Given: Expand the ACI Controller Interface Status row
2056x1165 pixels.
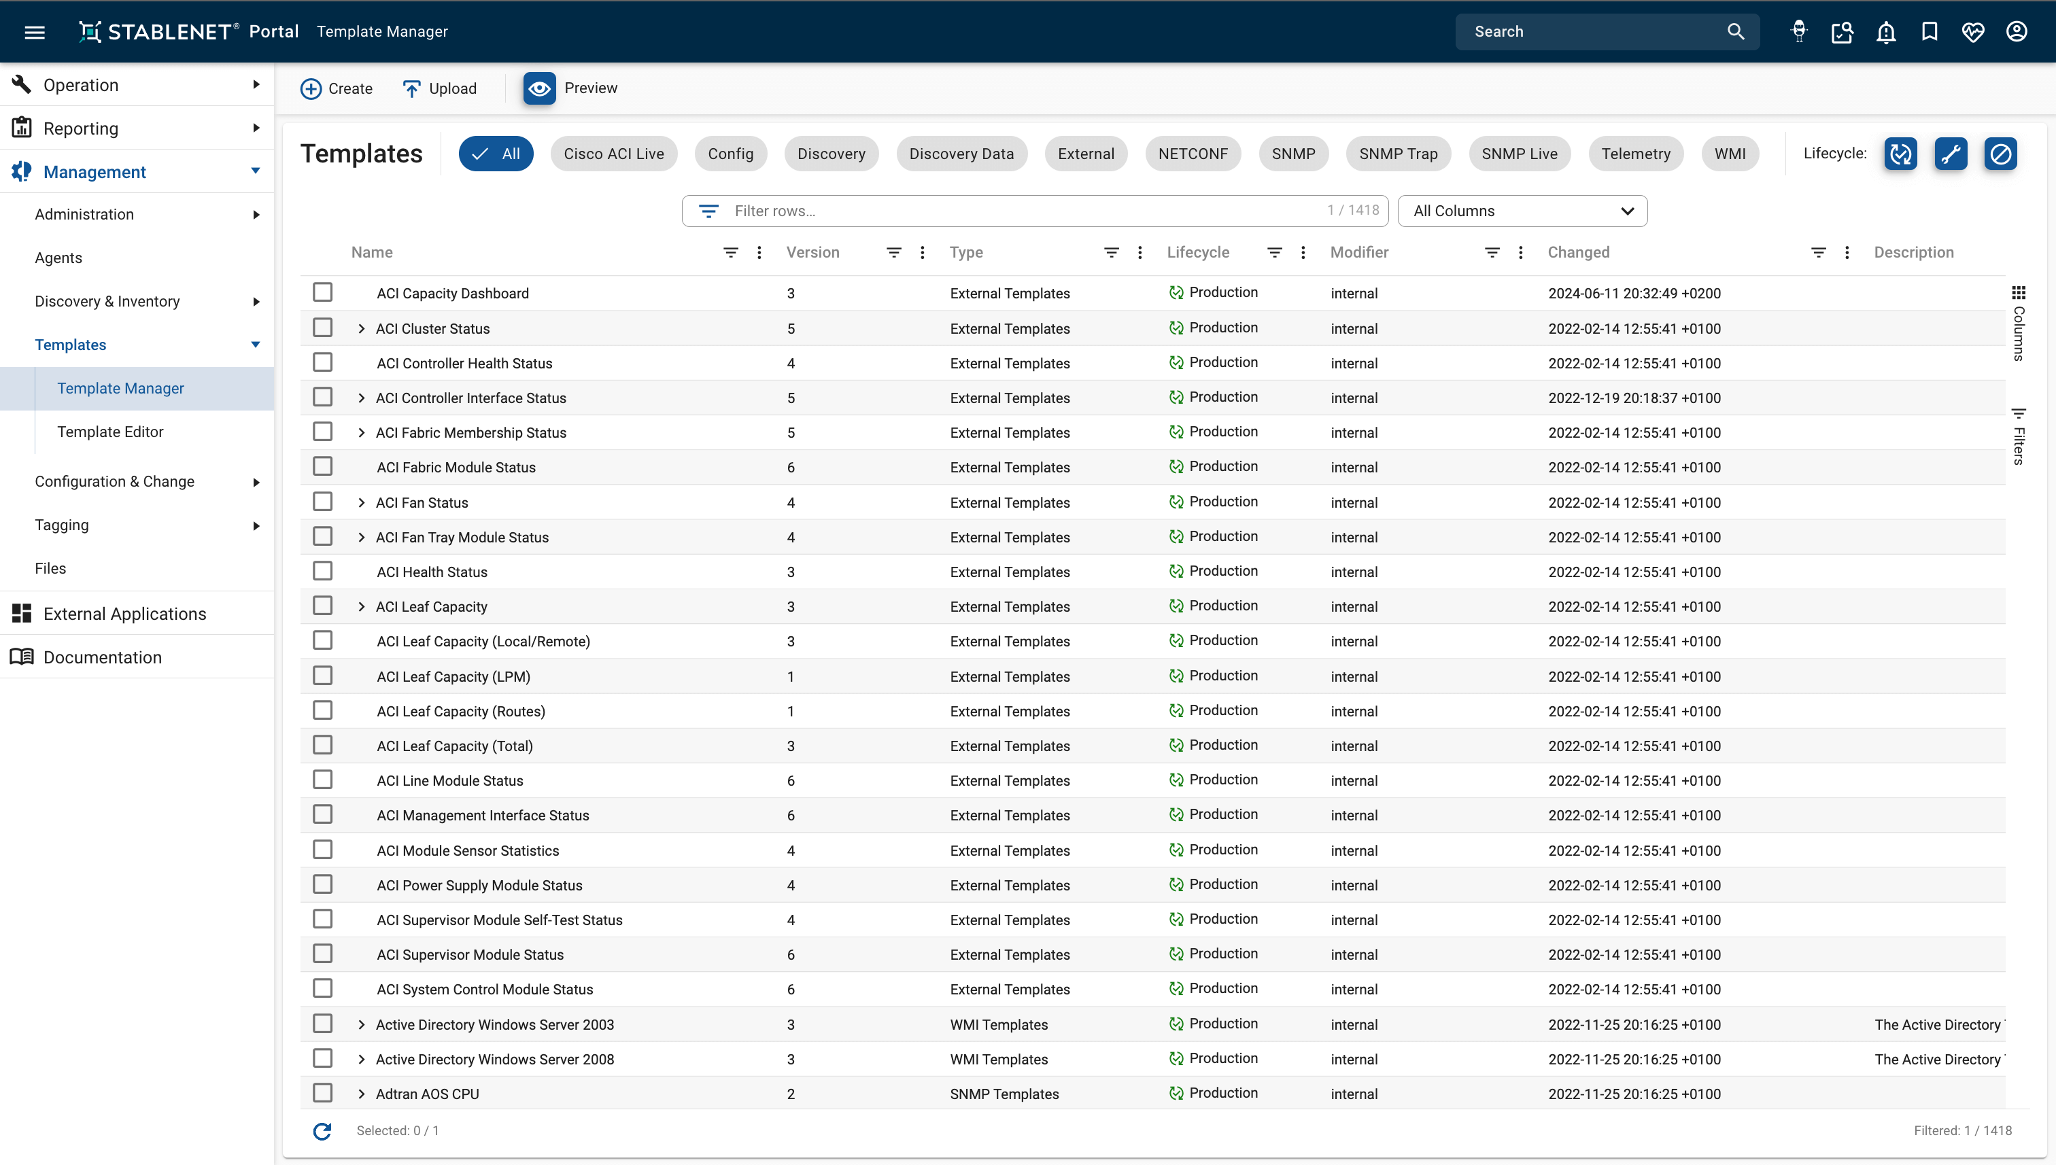Looking at the screenshot, I should click(x=362, y=398).
